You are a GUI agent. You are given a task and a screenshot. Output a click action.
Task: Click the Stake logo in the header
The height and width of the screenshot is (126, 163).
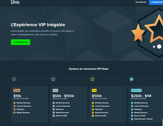(15, 2)
